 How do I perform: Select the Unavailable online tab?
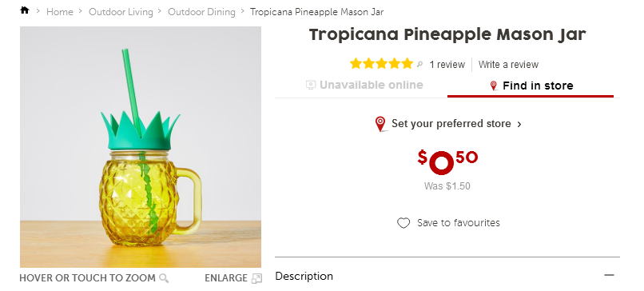[x=364, y=85]
